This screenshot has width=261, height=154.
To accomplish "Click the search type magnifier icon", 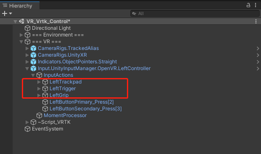I will coord(134,13).
